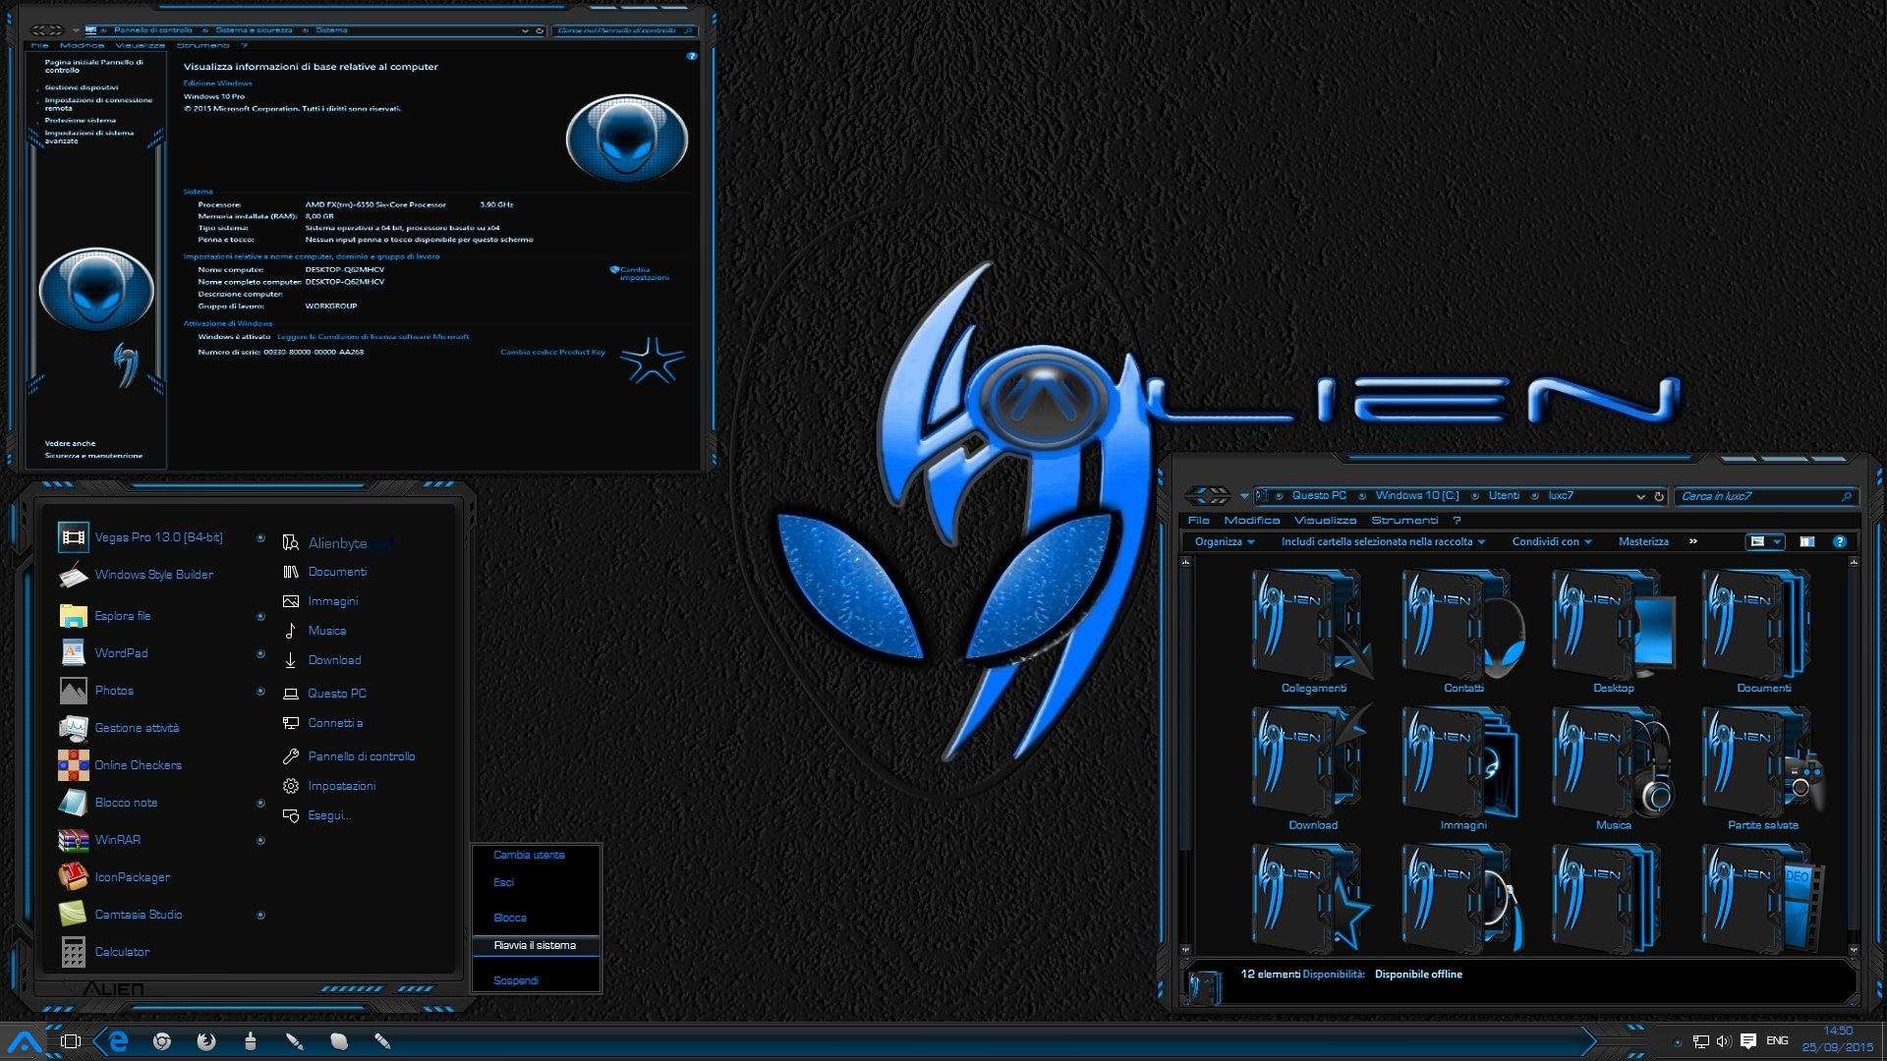Open the Musica folder in Explorer
1887x1061 pixels.
[x=1613, y=769]
